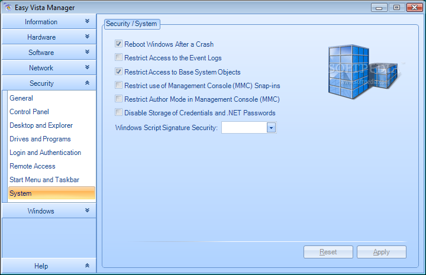The width and height of the screenshot is (426, 275).
Task: Select the highlighted System item
Action: tap(51, 193)
